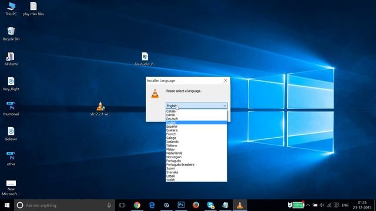Pick Nederlands in the dropdown list

pyautogui.click(x=196, y=153)
